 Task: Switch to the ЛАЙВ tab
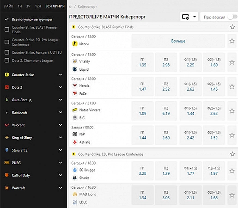(8, 6)
